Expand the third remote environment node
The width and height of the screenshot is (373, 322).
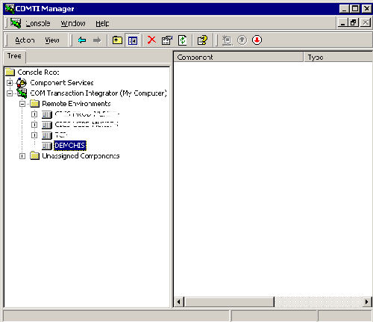[34, 135]
